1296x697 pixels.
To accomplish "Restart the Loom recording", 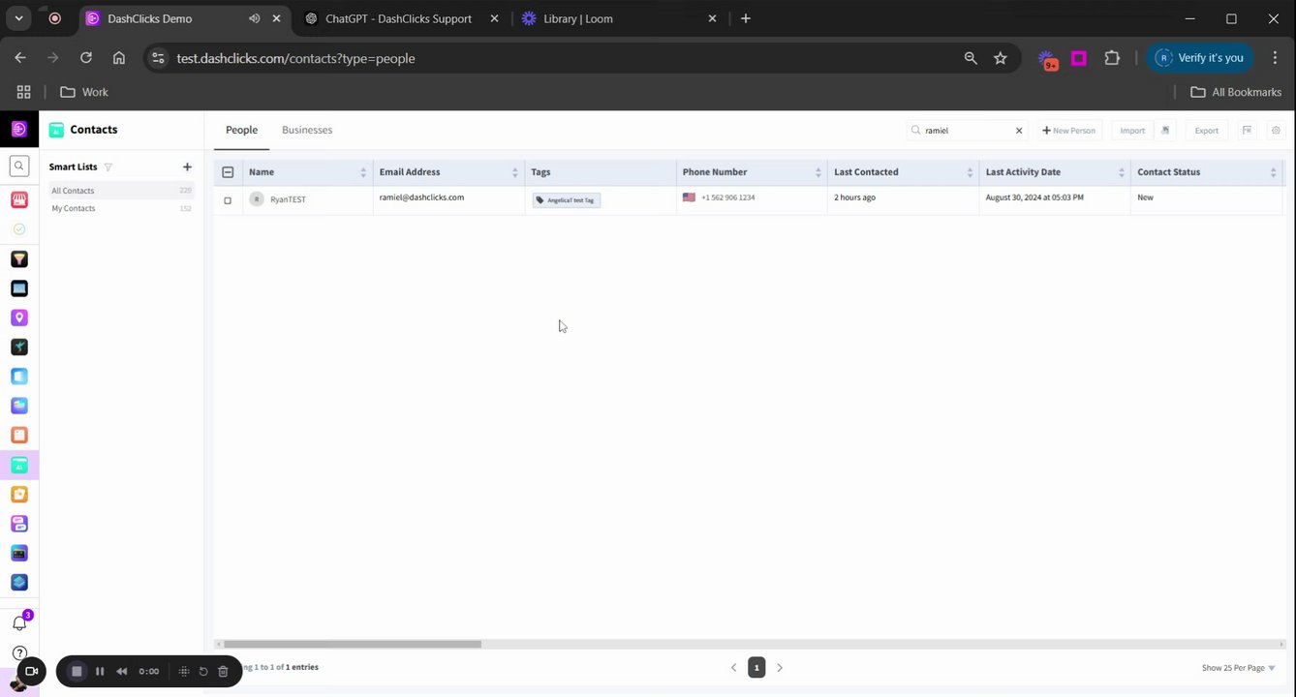I will point(203,671).
